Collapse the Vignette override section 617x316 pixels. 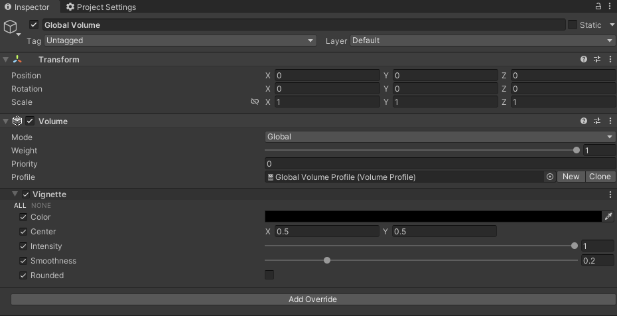[15, 195]
